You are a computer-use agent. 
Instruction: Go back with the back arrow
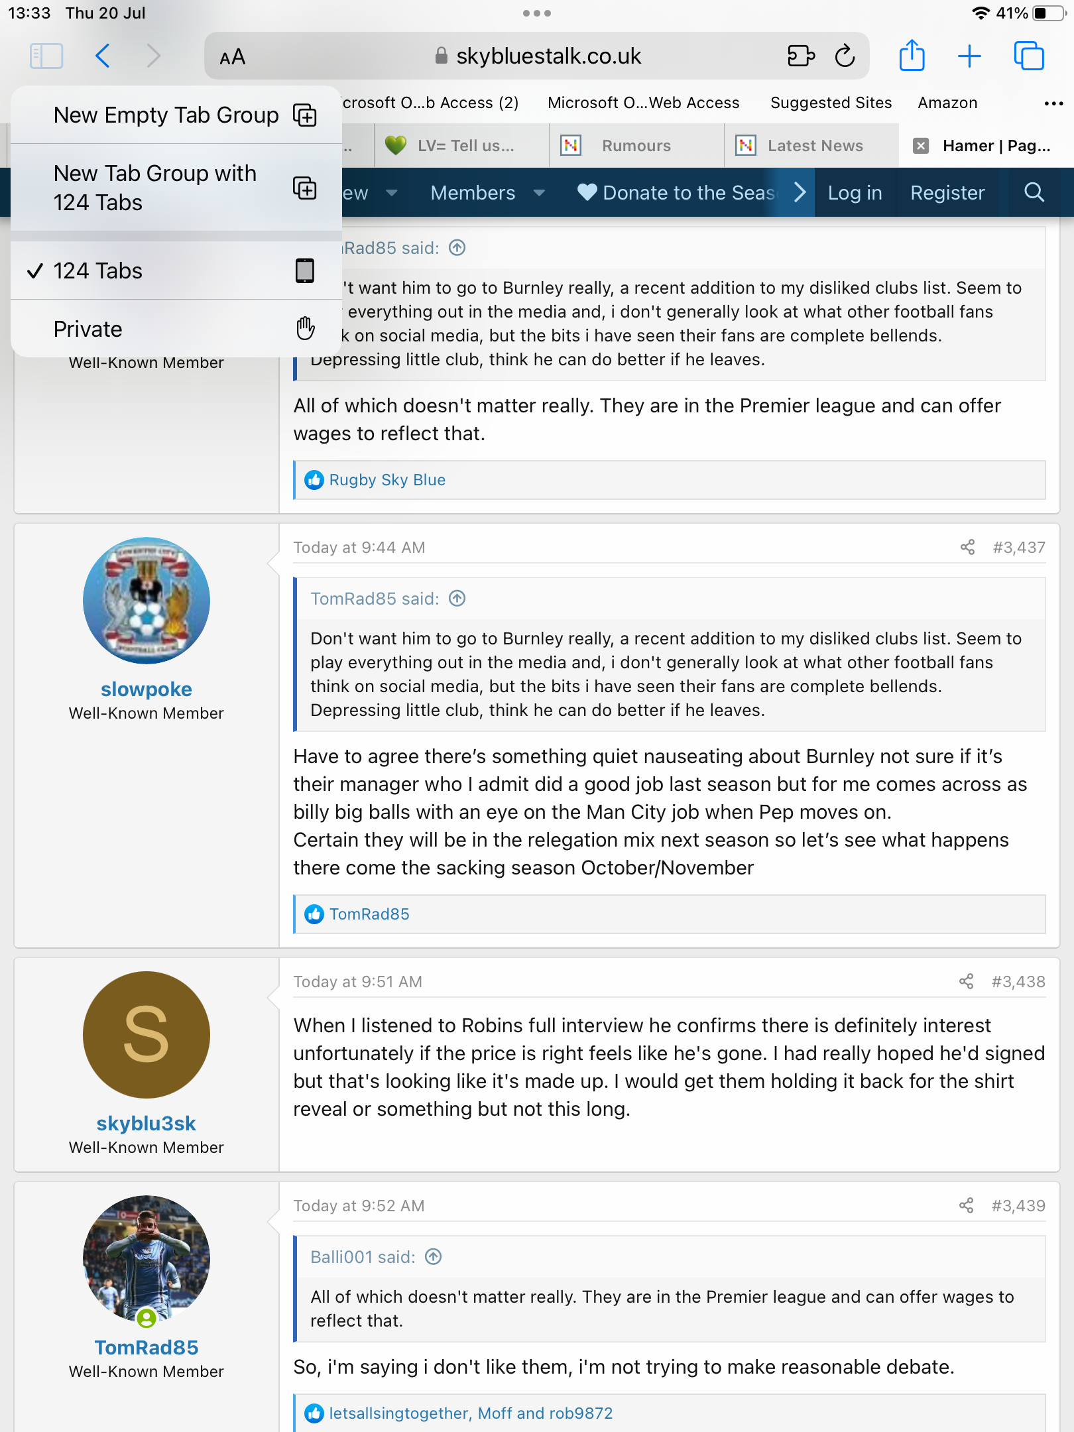point(103,56)
